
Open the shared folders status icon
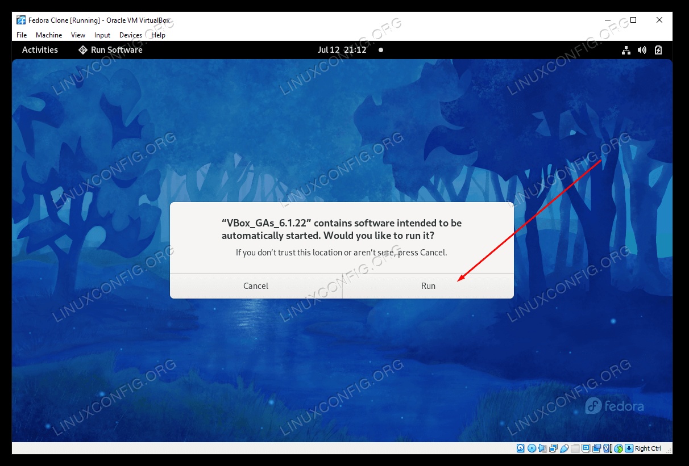(575, 448)
